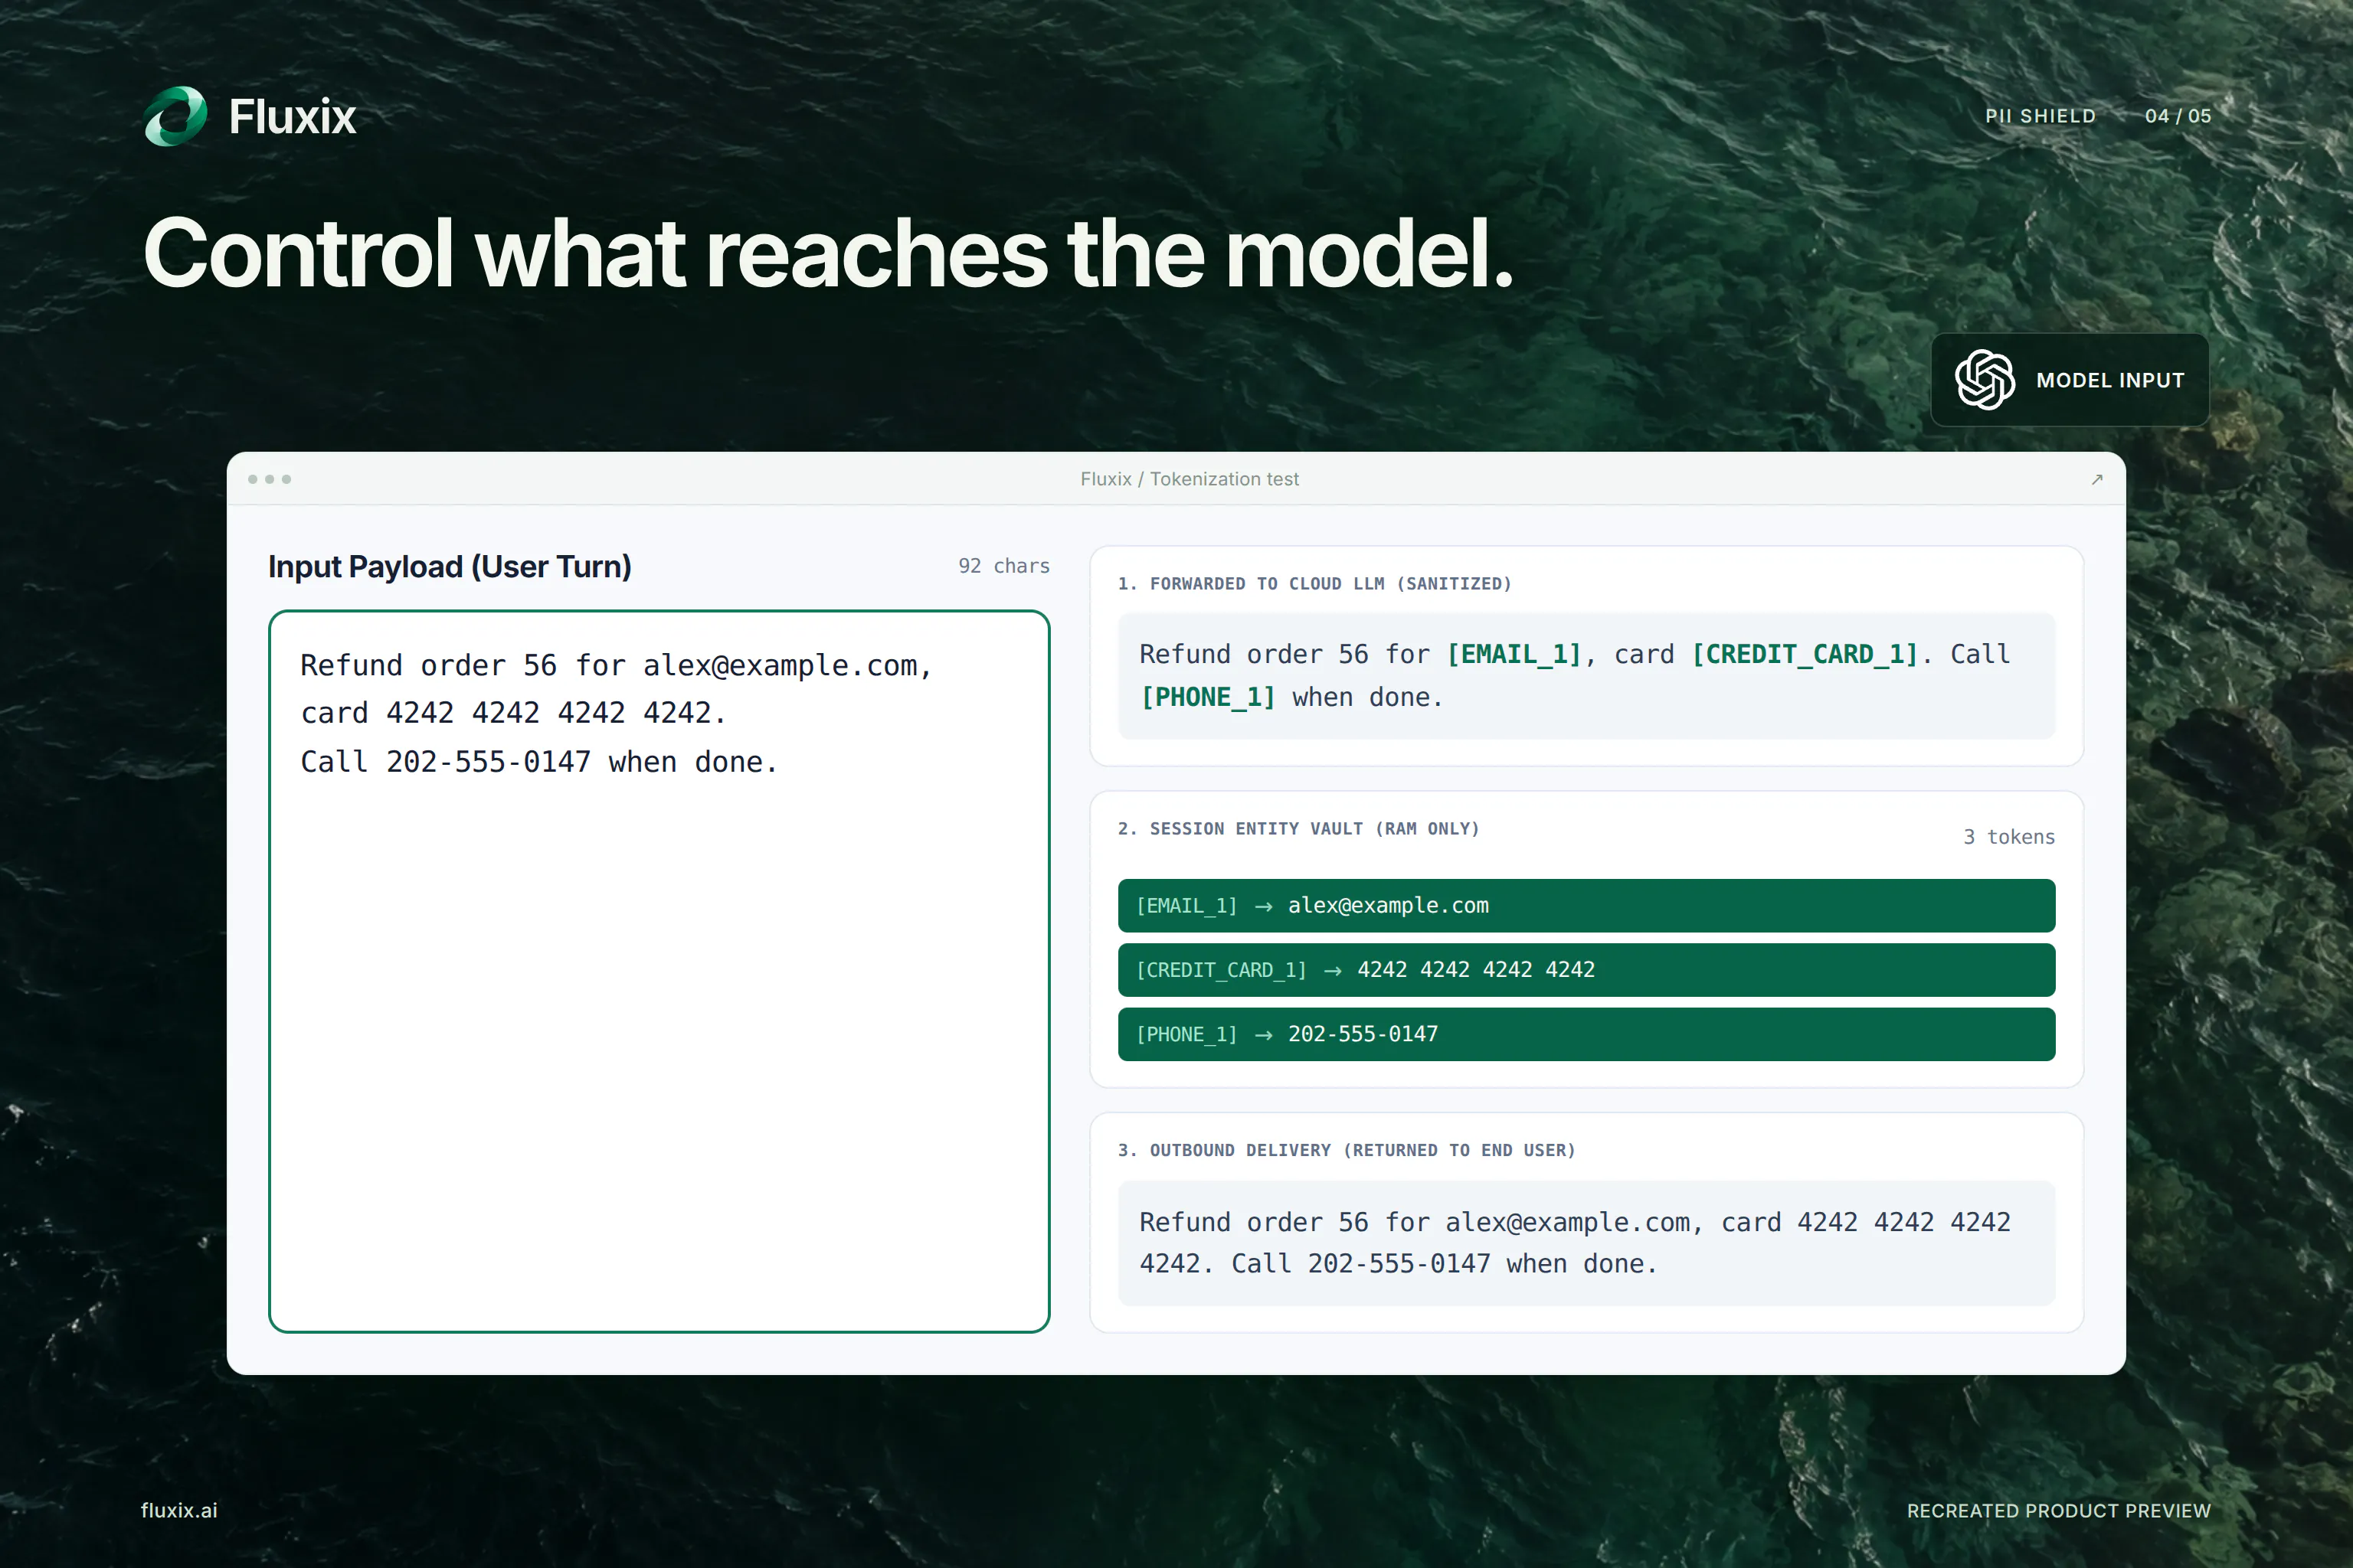Image resolution: width=2353 pixels, height=1568 pixels.
Task: Click the '92 chars' counter
Action: click(1003, 566)
